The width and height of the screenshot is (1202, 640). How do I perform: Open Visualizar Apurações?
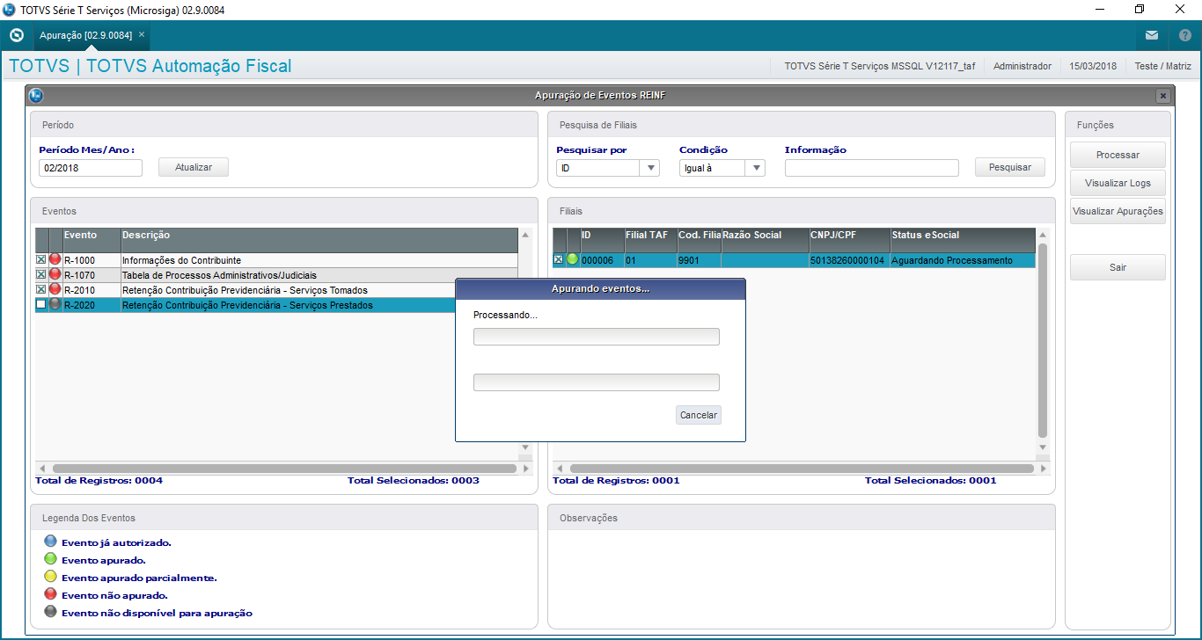(1118, 211)
